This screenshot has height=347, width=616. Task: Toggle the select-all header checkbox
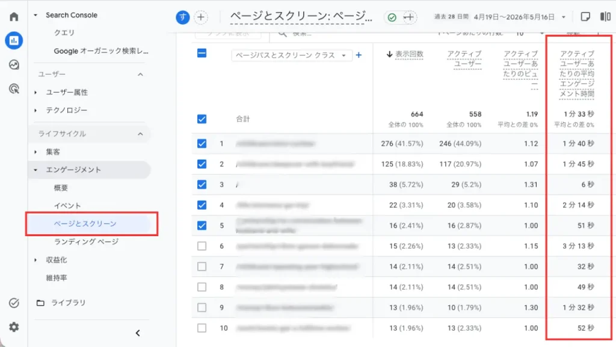coord(202,53)
